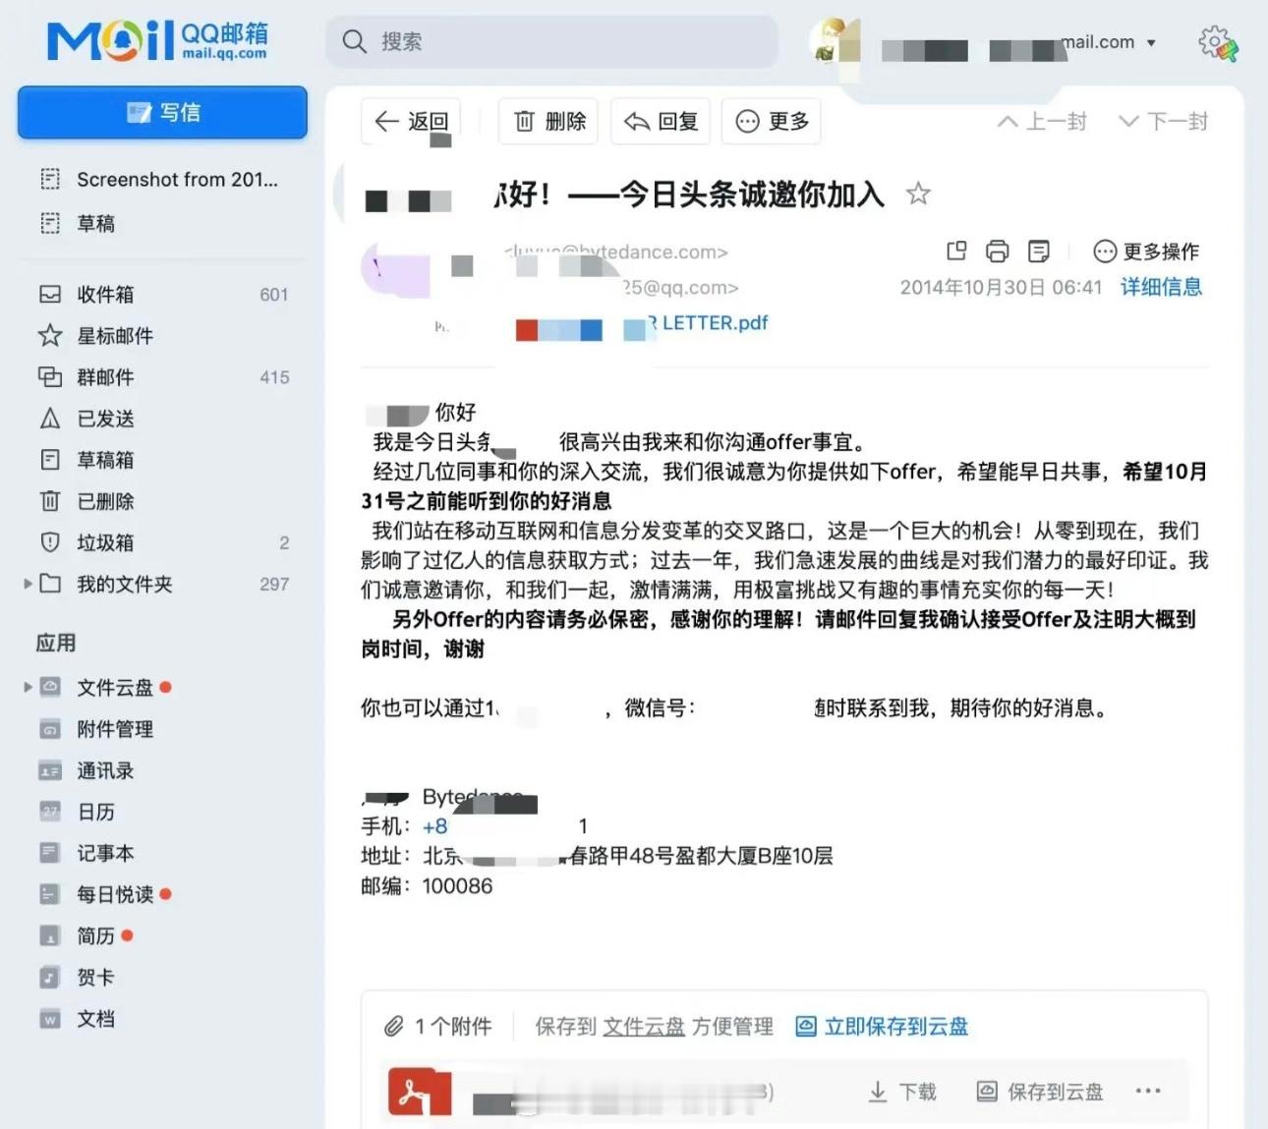Open attachment more options (three dots)
The height and width of the screenshot is (1129, 1268).
pos(1148,1091)
